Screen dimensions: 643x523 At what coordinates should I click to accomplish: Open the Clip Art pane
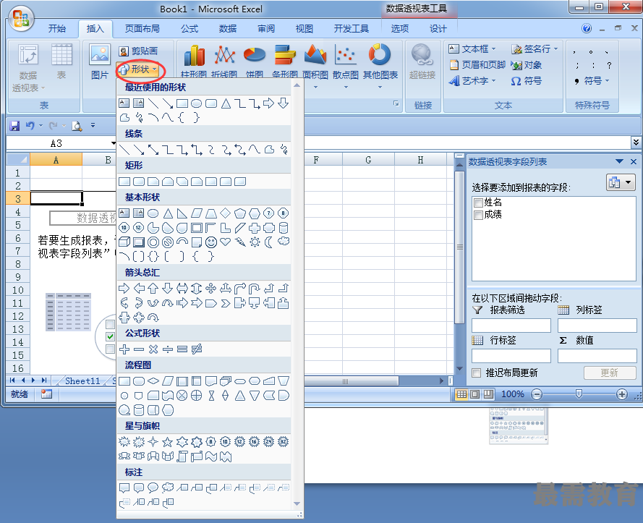139,51
